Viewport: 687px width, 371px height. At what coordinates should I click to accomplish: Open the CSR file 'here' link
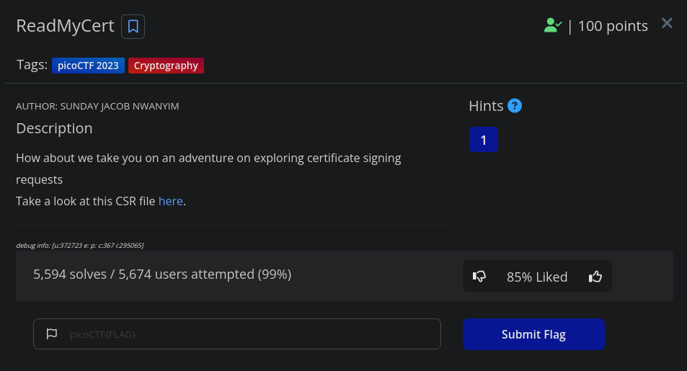click(170, 201)
